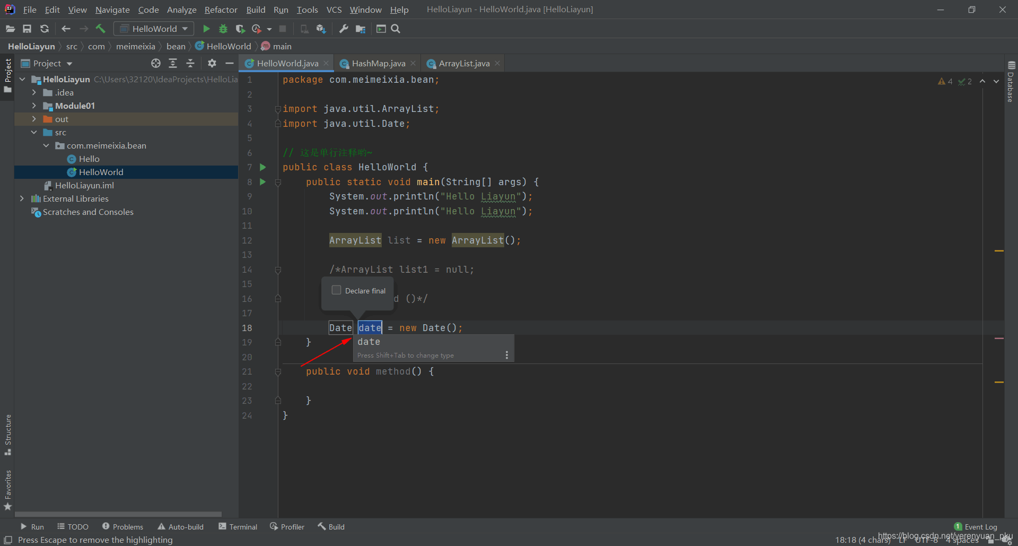Expand the out folder
Viewport: 1018px width, 546px height.
(34, 119)
